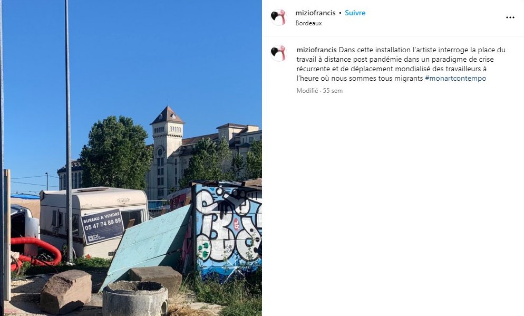Follow the account with the Suivre button
This screenshot has height=316, width=524.
click(x=355, y=13)
